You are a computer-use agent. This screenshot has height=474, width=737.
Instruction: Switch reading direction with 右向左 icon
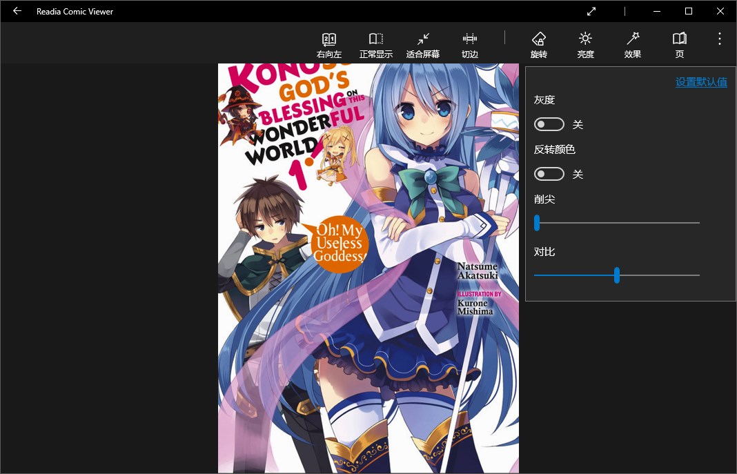tap(329, 43)
